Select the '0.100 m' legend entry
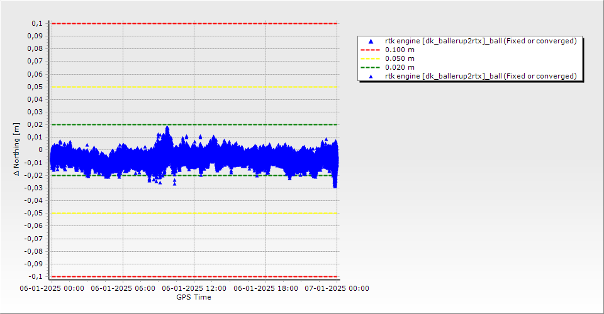604x314 pixels. (400, 50)
